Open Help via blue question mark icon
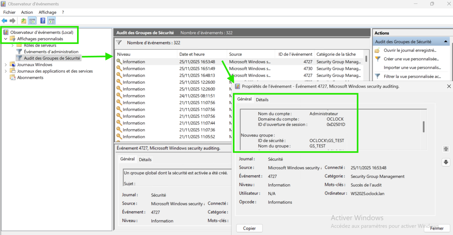Image resolution: width=453 pixels, height=235 pixels. [43, 21]
